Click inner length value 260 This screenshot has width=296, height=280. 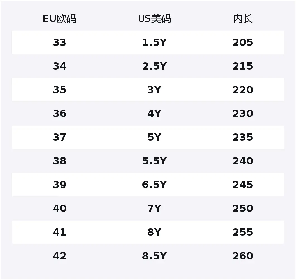coord(242,256)
